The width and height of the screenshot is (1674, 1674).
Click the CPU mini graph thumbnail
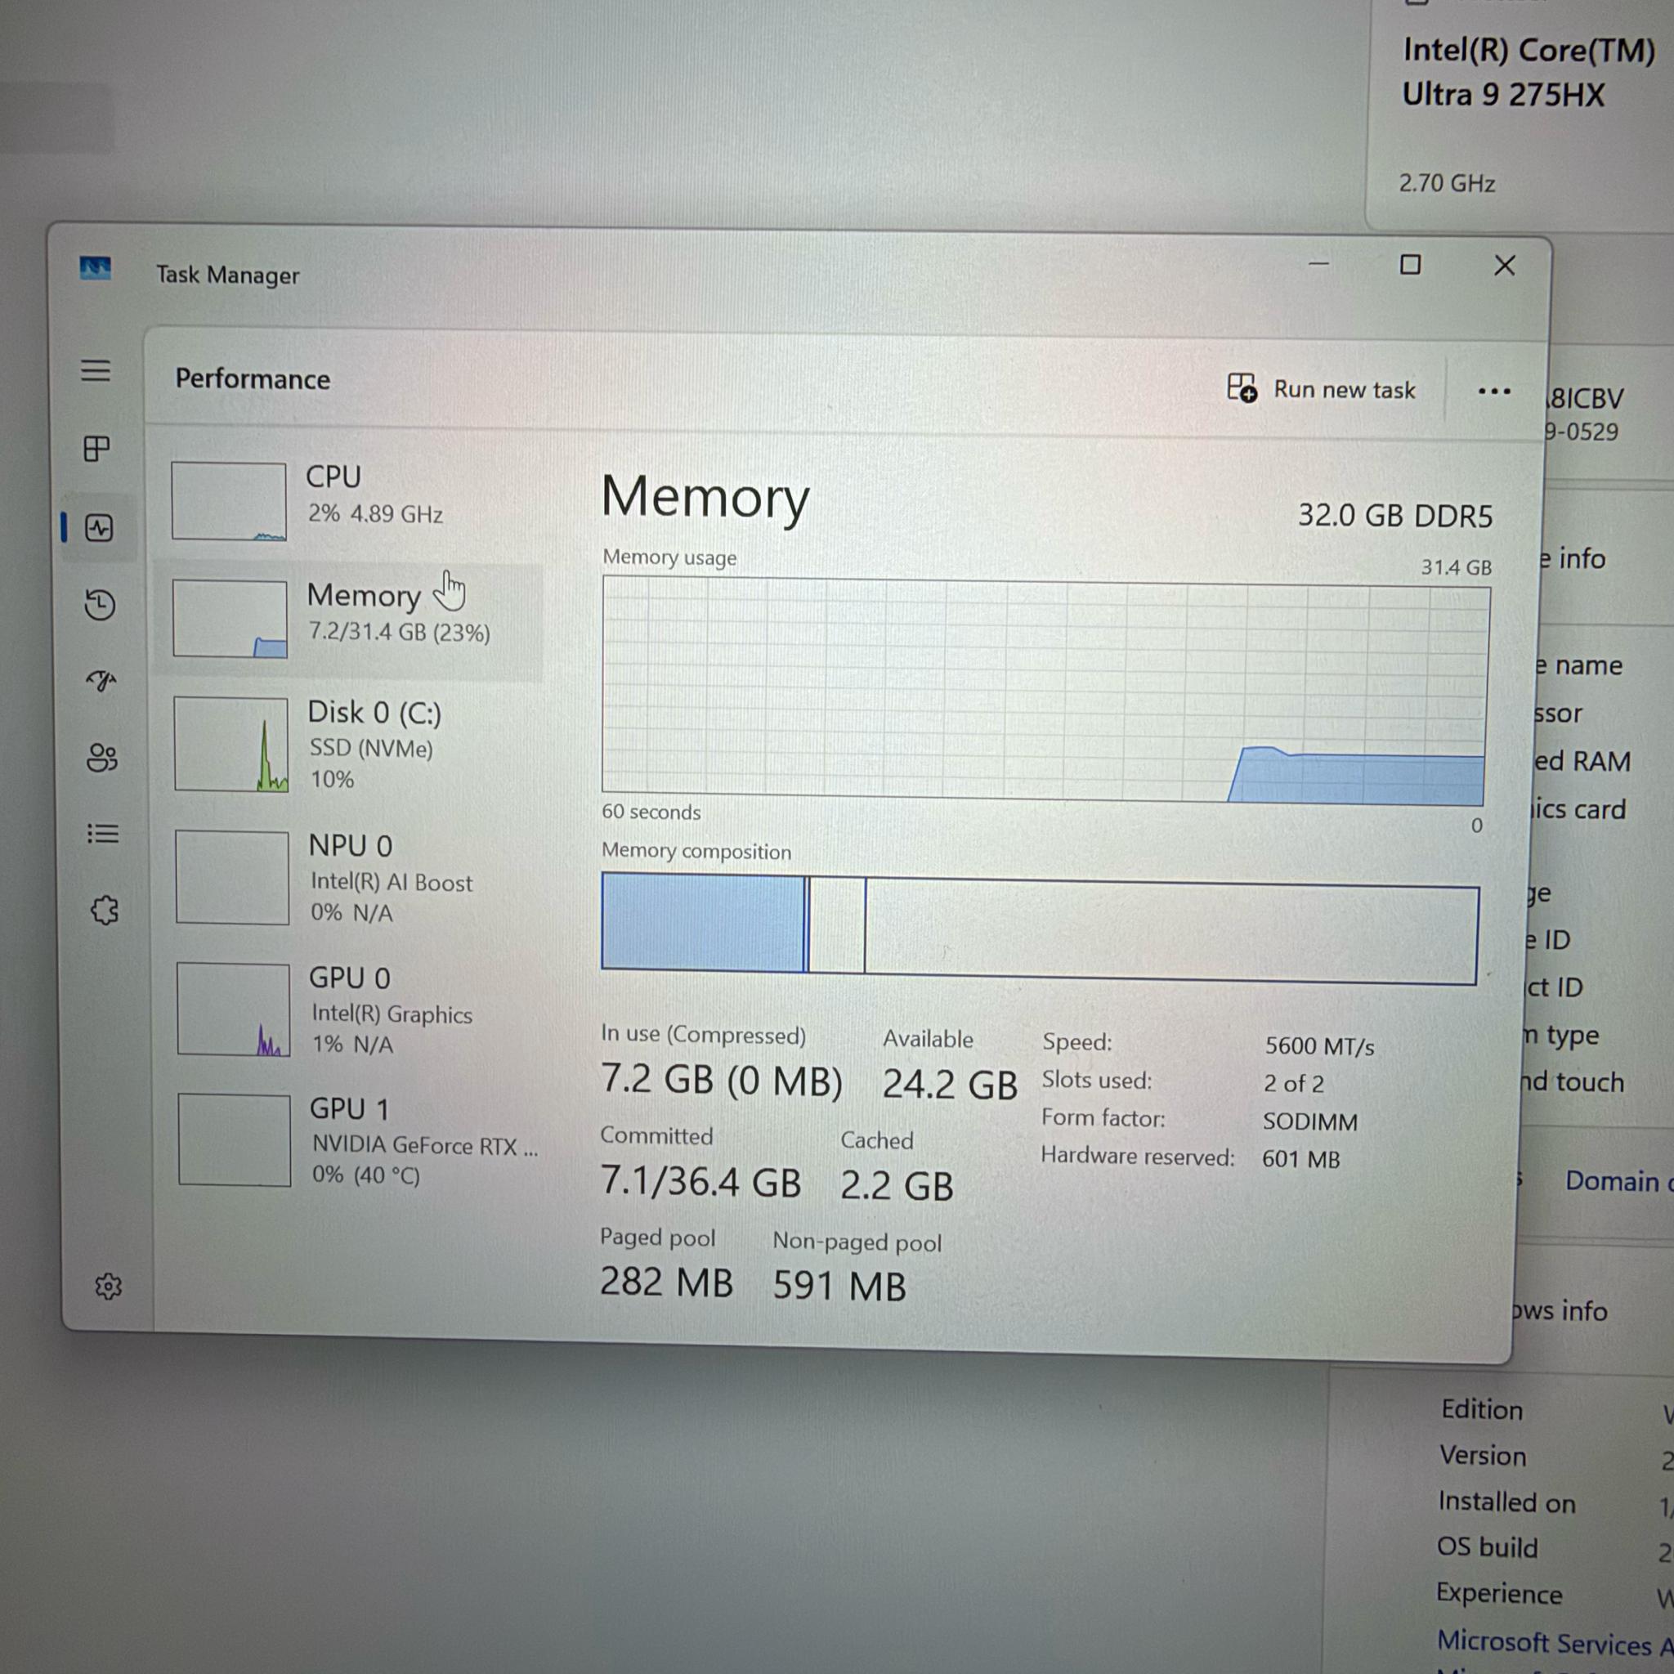[229, 501]
